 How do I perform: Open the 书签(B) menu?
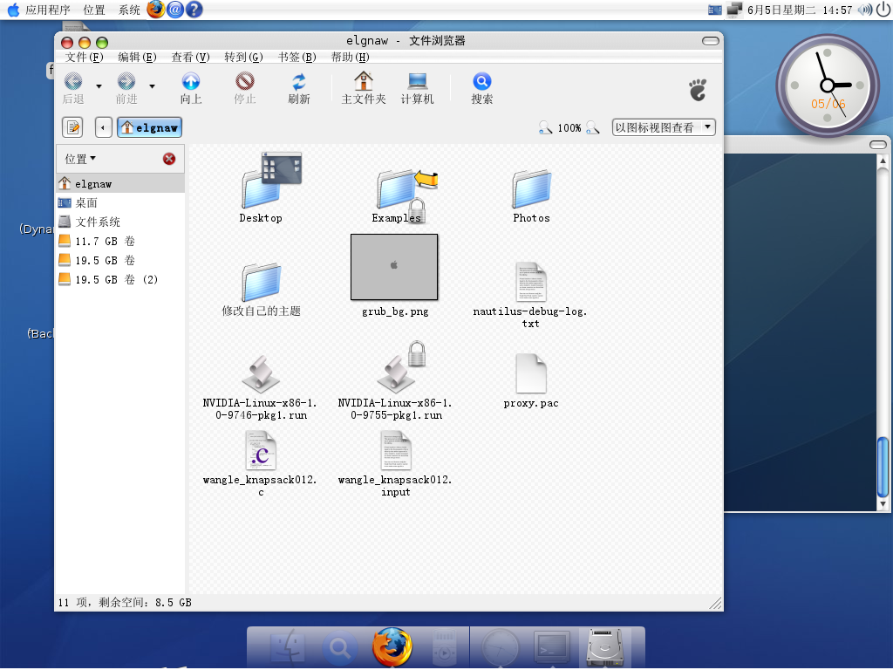pos(297,57)
